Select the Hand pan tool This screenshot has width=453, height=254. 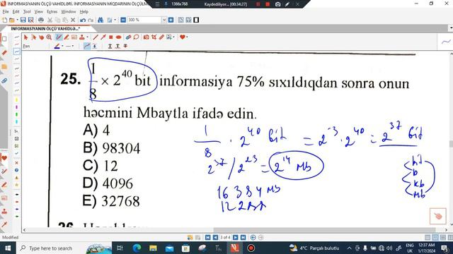pyautogui.click(x=42, y=37)
